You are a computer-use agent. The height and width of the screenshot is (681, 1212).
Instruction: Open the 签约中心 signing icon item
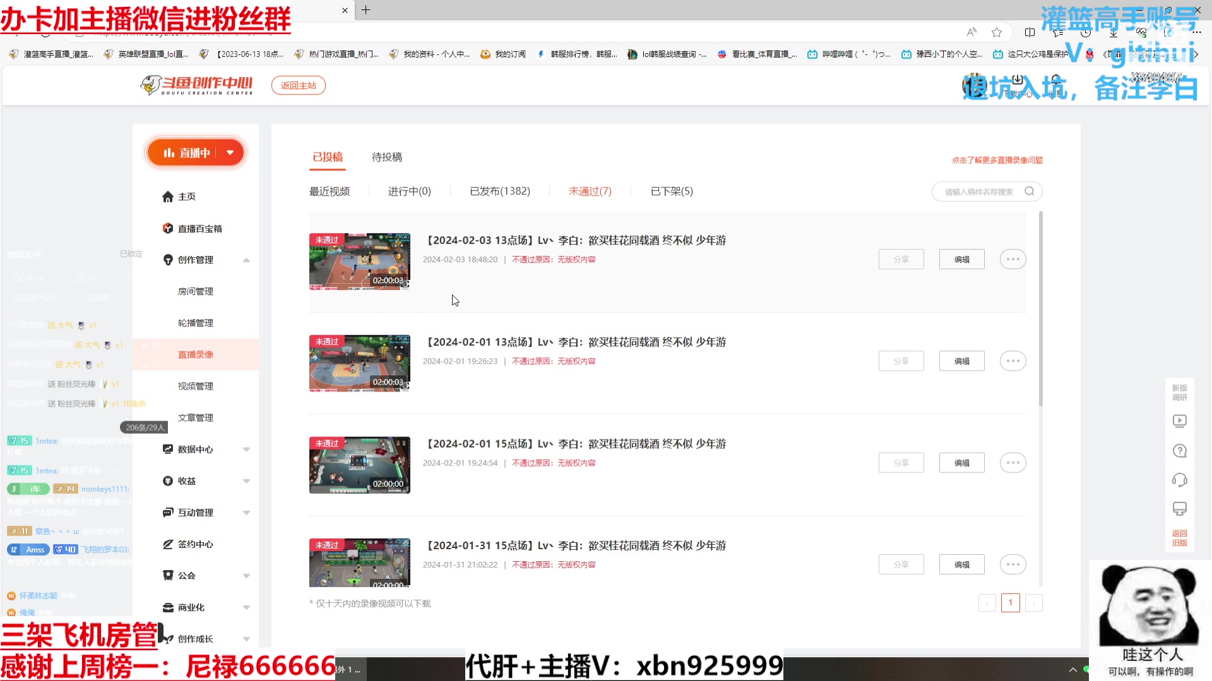coord(167,544)
